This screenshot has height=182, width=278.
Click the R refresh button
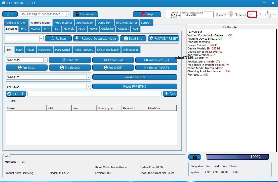[x=10, y=14]
